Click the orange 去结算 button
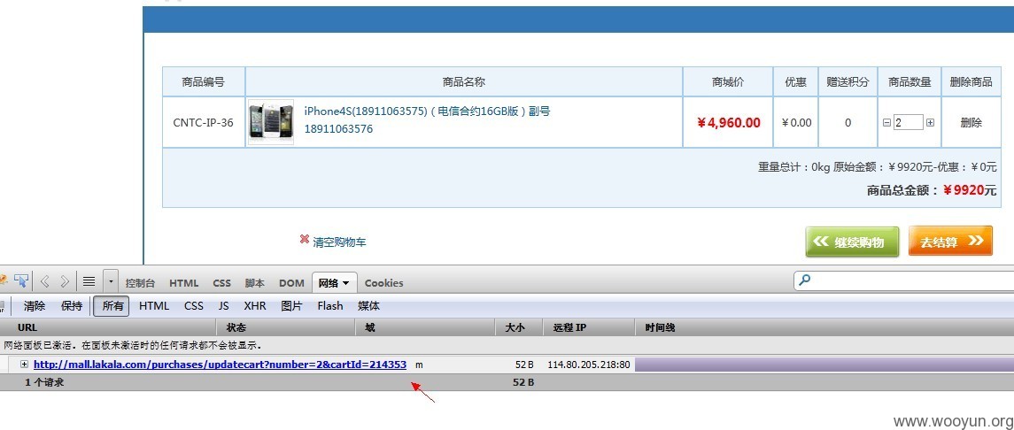1014x430 pixels. (950, 241)
